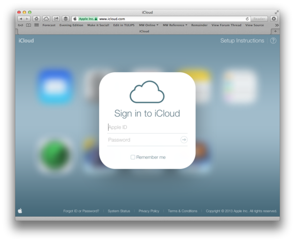Screen dimensions: 295x242
Task: Open Forgot ID or Password? link
Action: tap(81, 211)
